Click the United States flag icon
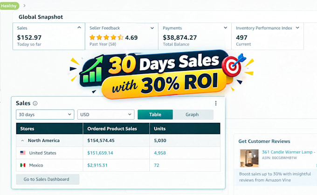This screenshot has width=317, height=195. [x=23, y=153]
